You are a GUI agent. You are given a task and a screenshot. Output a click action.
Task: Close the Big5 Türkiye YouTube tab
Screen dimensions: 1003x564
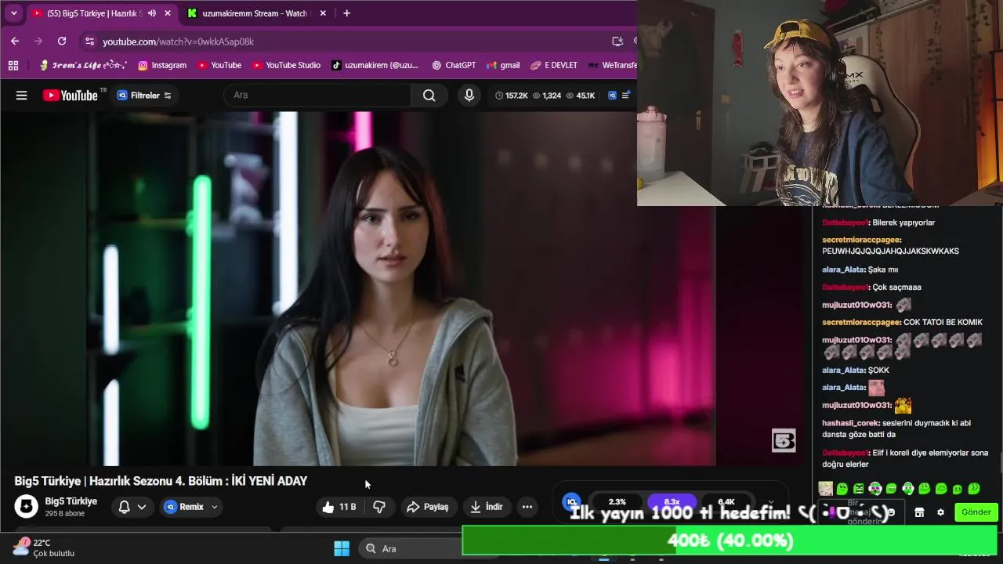click(x=167, y=13)
